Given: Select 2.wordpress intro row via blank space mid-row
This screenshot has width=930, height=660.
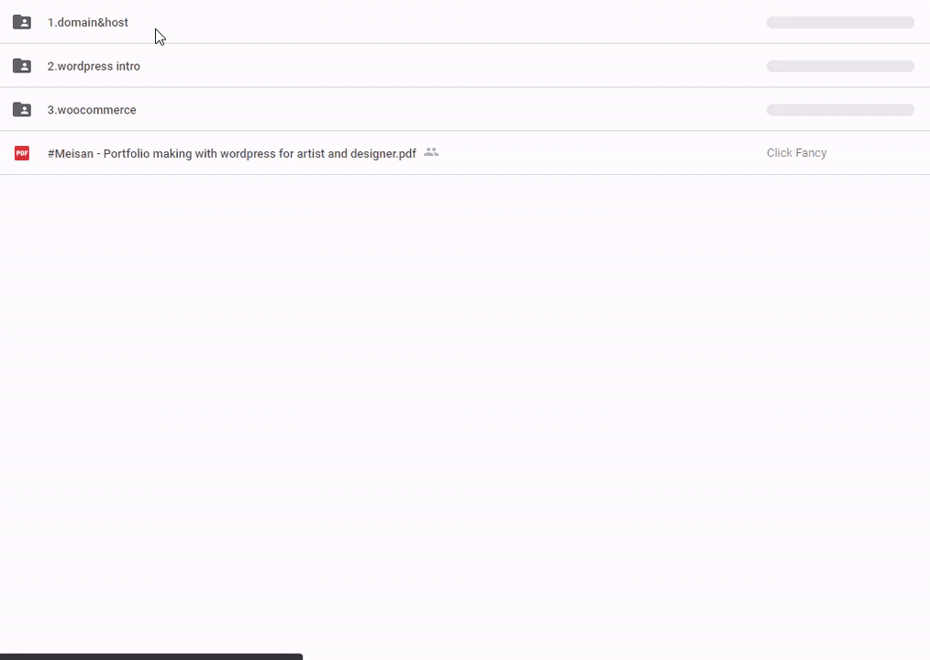Looking at the screenshot, I should click(x=459, y=66).
